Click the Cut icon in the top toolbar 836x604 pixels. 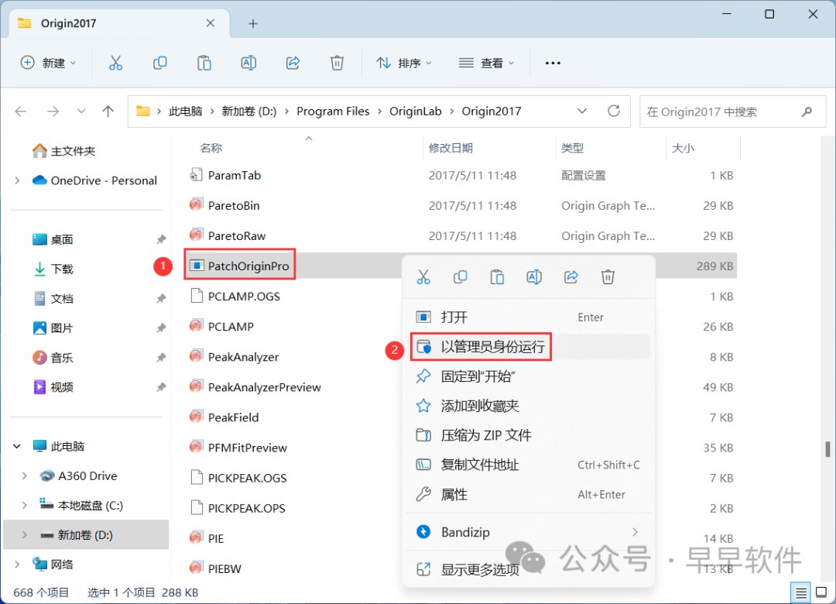115,63
